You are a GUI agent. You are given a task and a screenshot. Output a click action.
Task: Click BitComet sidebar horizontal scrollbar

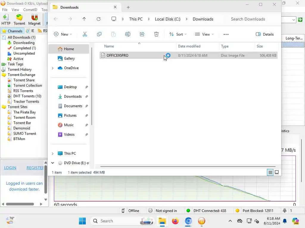[20, 204]
